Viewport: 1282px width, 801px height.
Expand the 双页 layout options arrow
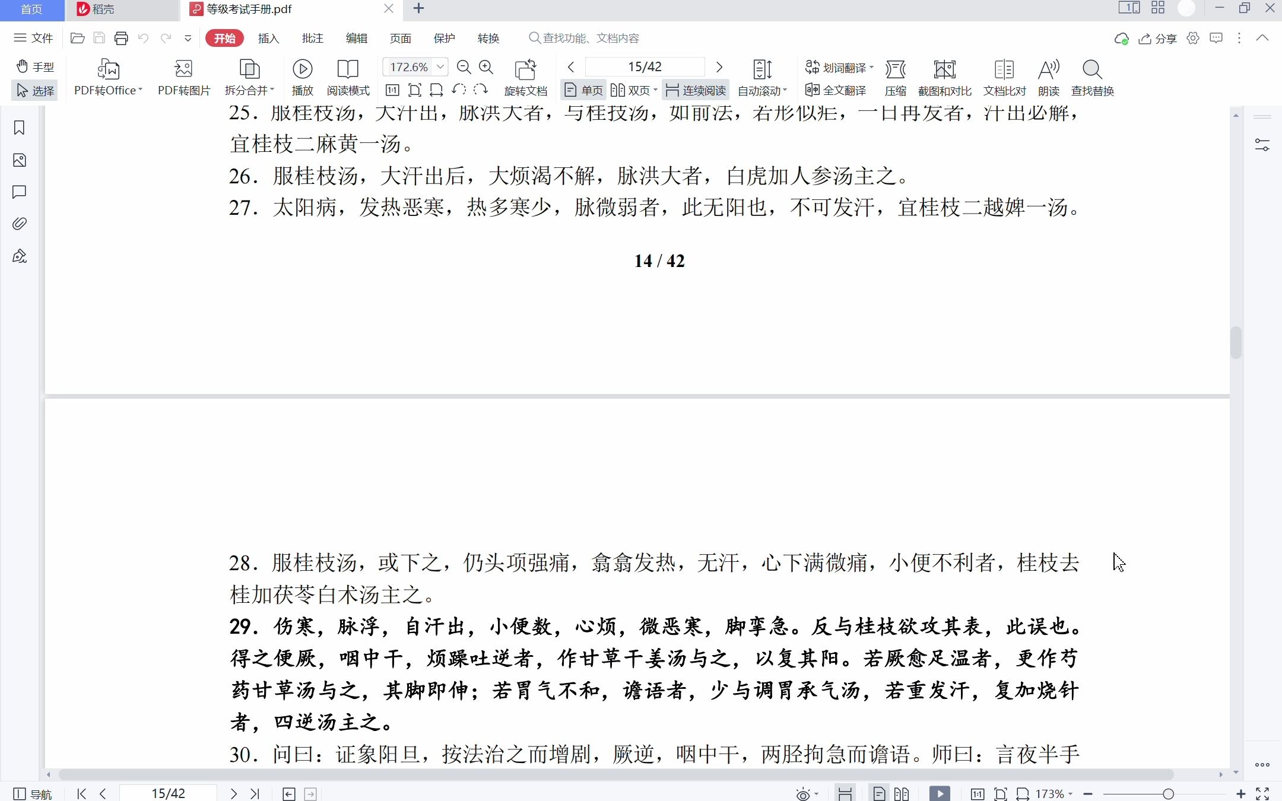[655, 90]
